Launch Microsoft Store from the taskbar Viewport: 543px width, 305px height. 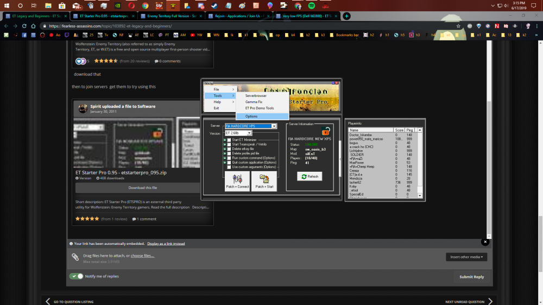62,5
